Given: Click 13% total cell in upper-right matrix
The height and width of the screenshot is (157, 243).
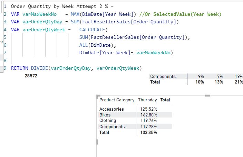Looking at the screenshot, I should [x=219, y=82].
